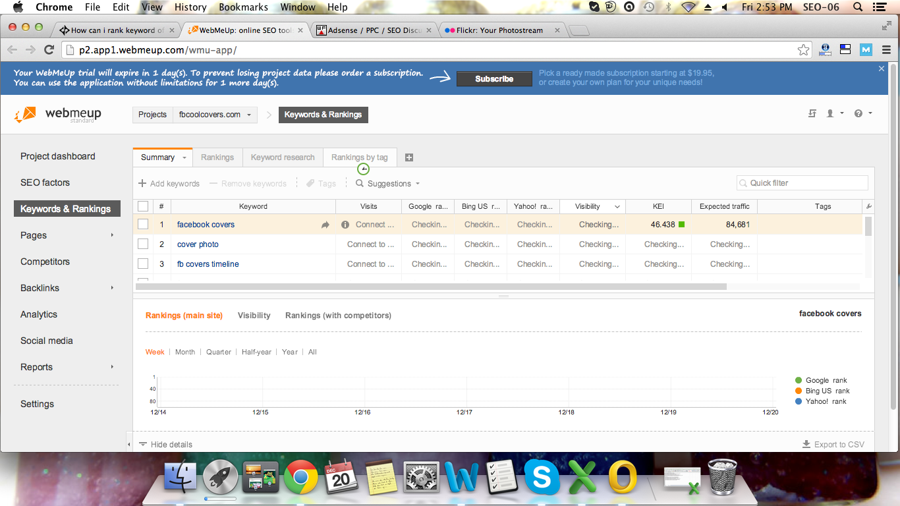The image size is (900, 506).
Task: Expand the Summary tab dropdown arrow
Action: pos(184,157)
